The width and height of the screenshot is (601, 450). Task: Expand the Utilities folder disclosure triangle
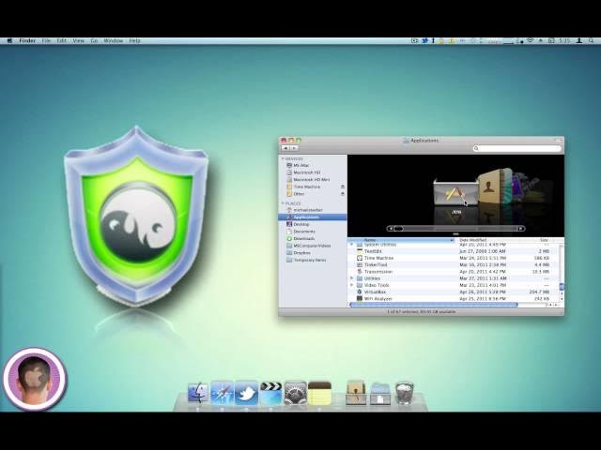coord(352,278)
